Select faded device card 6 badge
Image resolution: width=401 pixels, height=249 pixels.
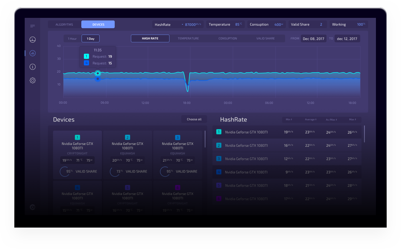178,188
